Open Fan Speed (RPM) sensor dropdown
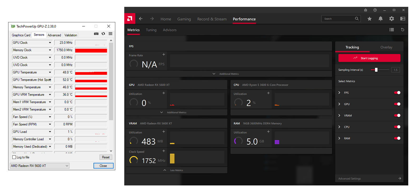 pyautogui.click(x=50, y=124)
